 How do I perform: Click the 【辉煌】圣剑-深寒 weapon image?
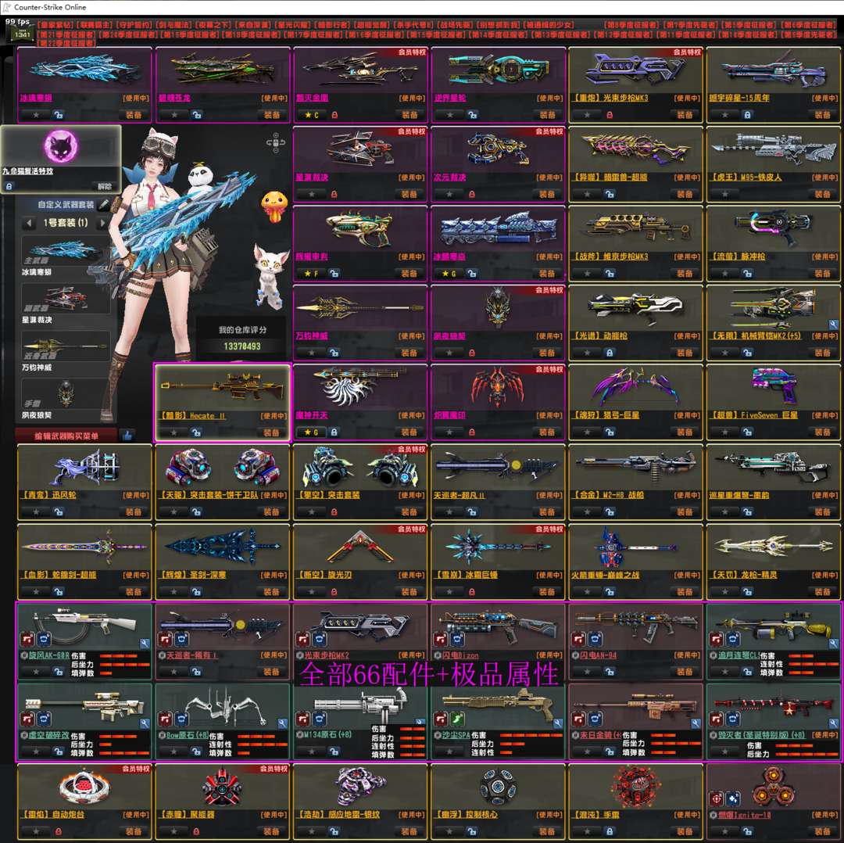coord(222,547)
